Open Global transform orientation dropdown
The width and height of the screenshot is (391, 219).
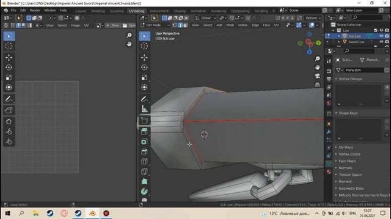tap(206, 18)
